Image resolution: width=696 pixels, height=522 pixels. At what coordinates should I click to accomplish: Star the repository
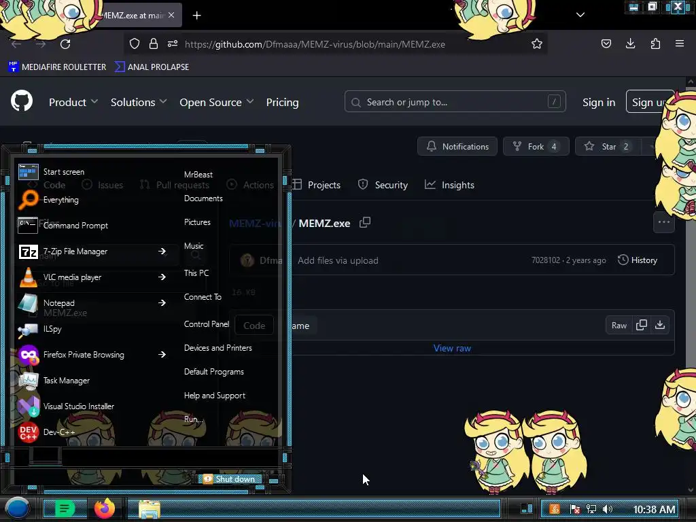point(608,146)
